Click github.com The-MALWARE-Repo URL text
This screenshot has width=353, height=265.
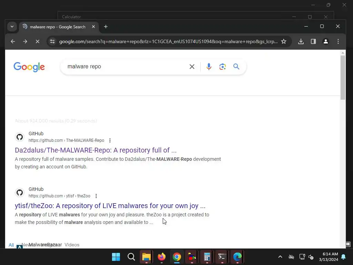pyautogui.click(x=67, y=140)
